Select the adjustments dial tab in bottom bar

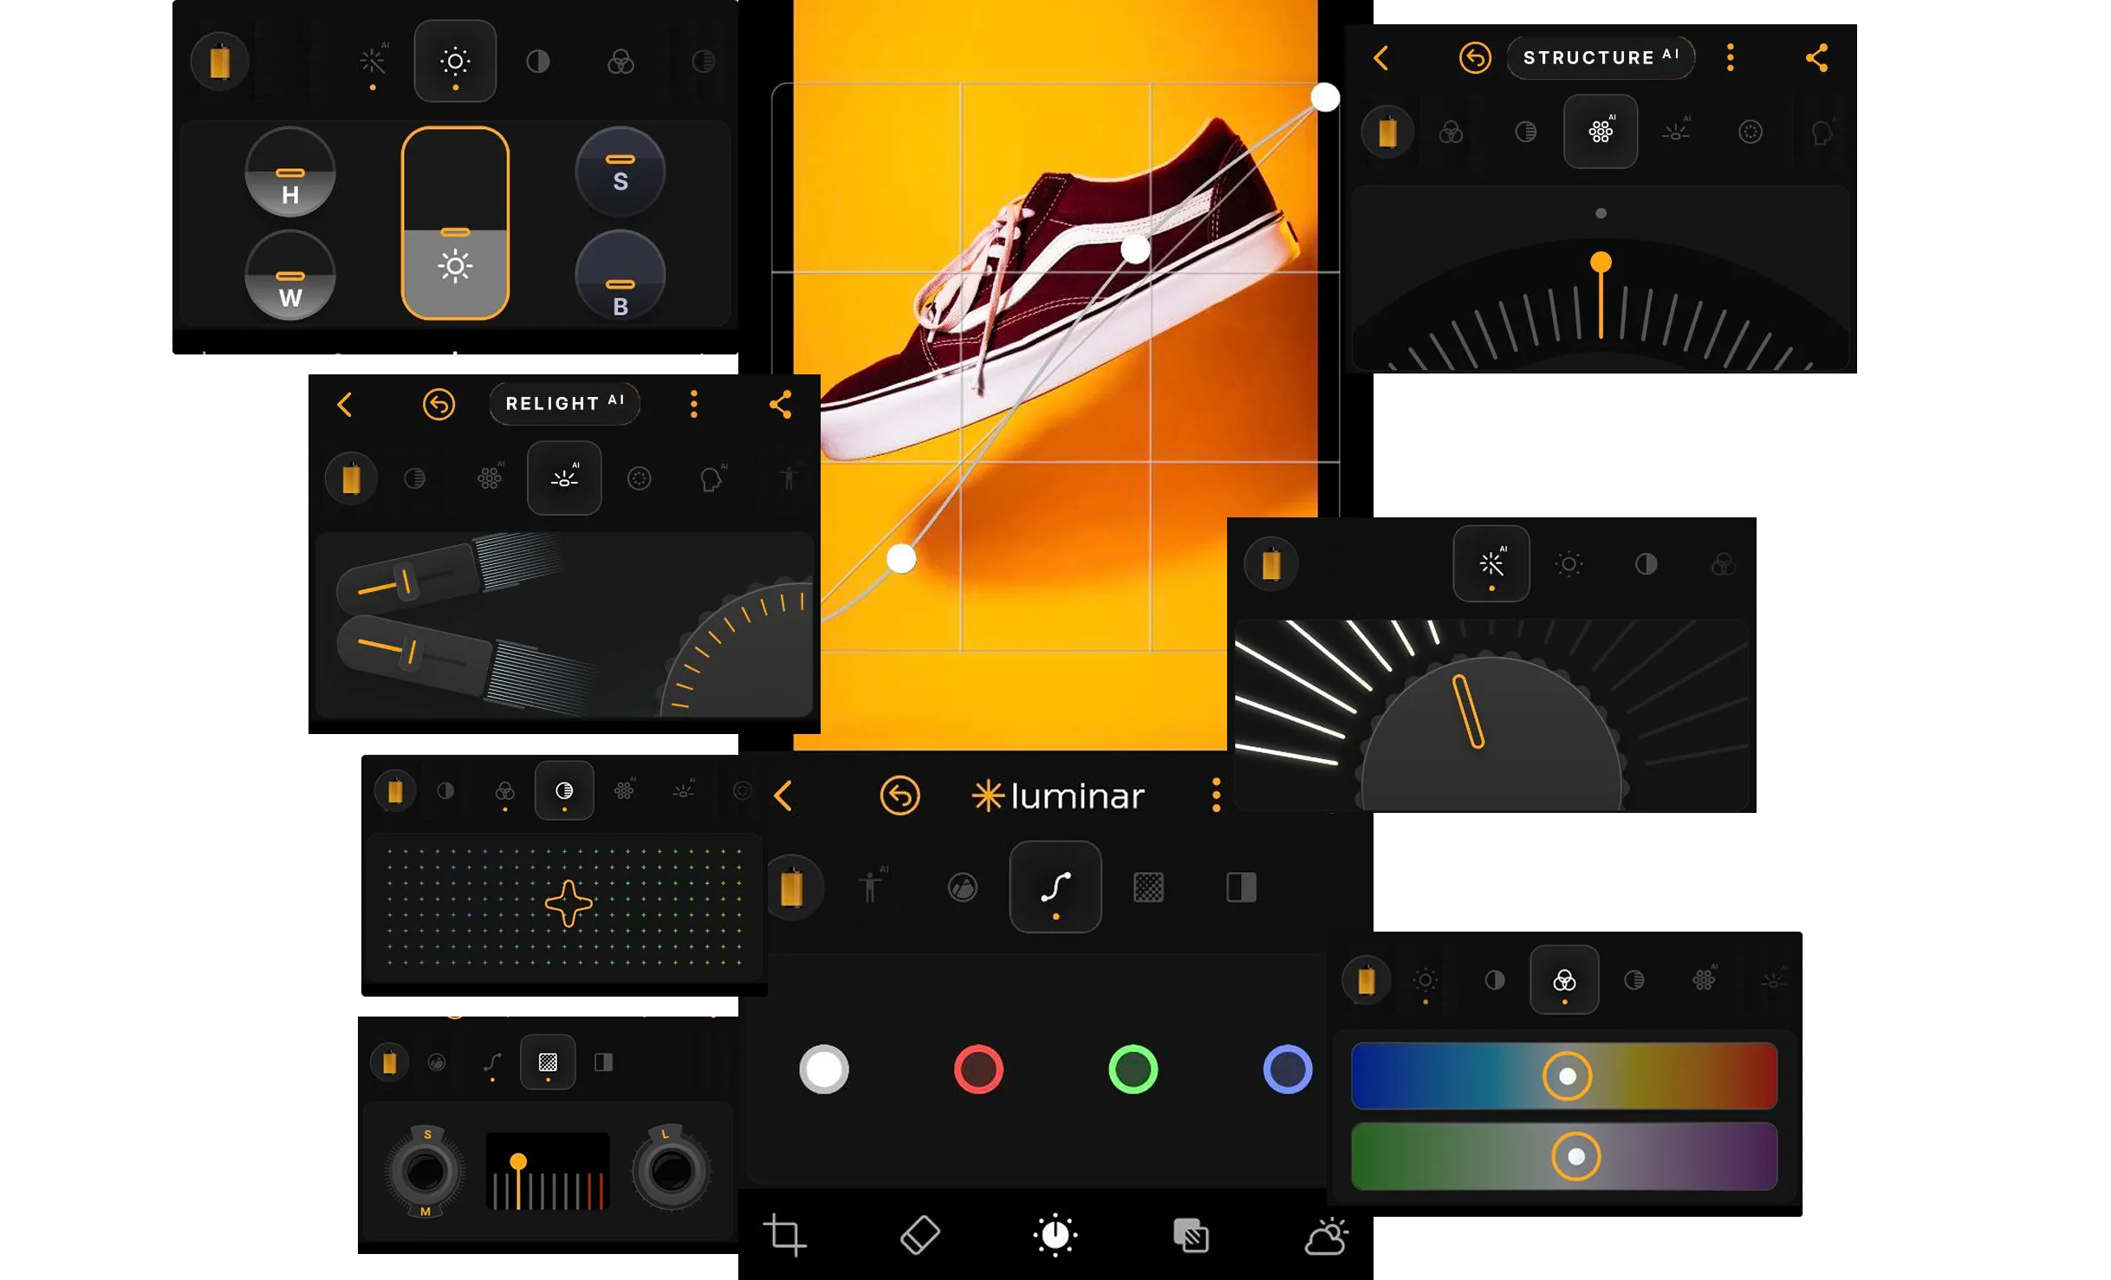tap(1055, 1234)
